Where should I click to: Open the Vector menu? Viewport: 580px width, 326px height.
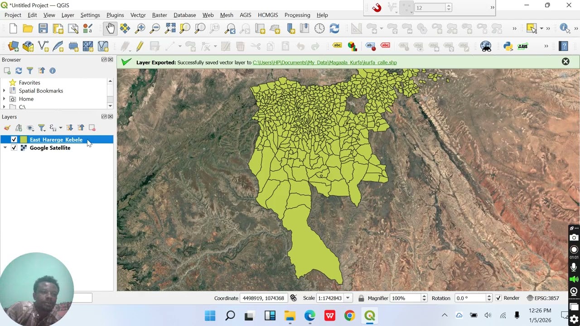point(138,15)
